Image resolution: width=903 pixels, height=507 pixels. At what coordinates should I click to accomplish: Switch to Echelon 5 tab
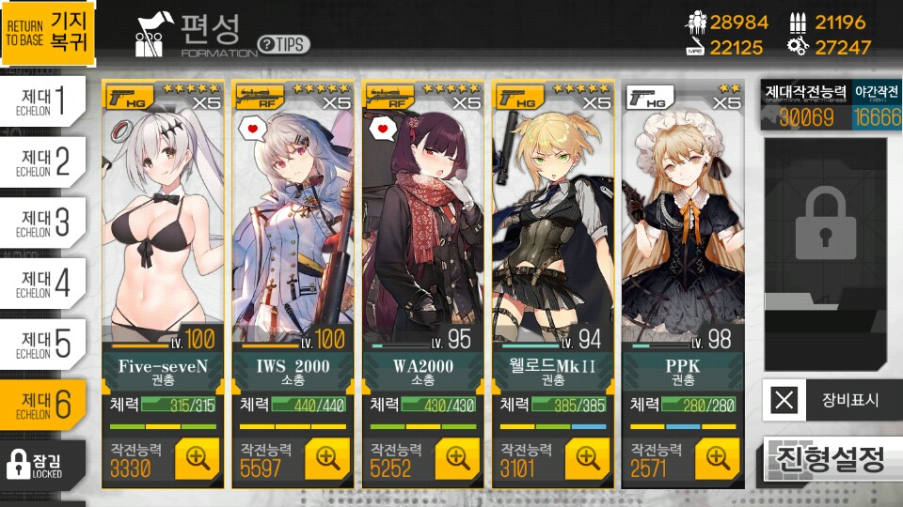[42, 344]
